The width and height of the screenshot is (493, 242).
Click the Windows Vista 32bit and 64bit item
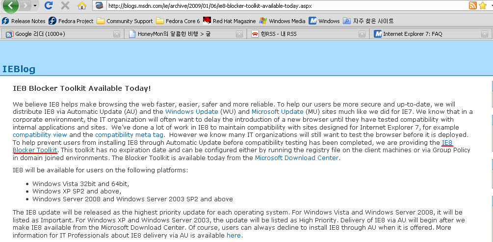click(81, 184)
